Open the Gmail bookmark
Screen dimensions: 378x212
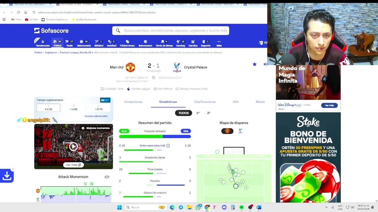tap(17, 20)
